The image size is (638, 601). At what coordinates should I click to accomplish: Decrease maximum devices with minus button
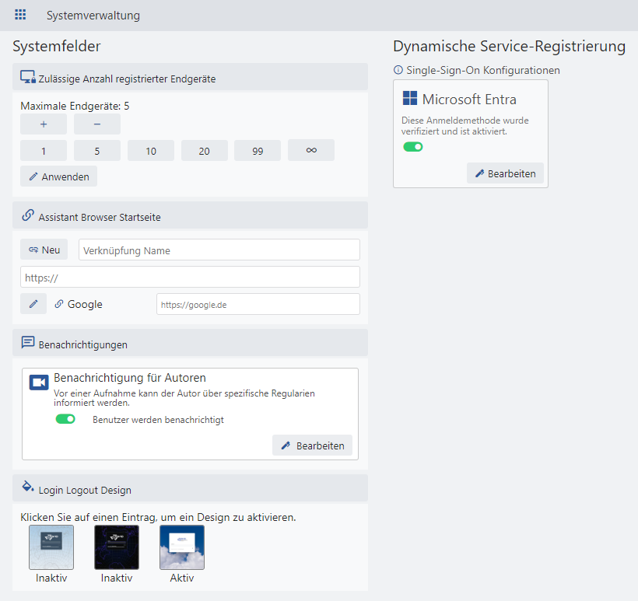pos(97,124)
